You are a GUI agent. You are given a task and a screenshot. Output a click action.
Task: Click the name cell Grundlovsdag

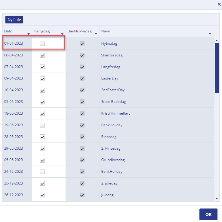[157, 160]
